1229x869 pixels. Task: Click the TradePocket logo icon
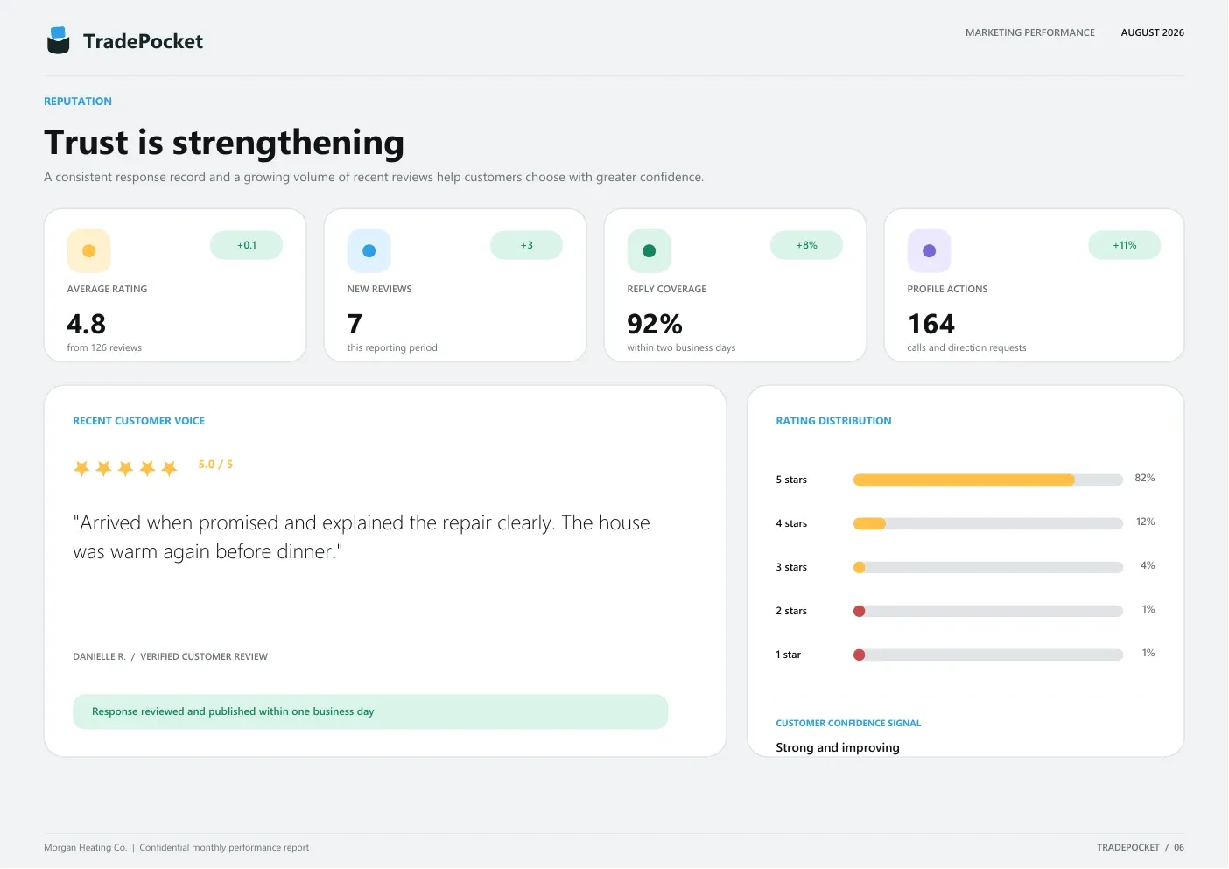[x=58, y=40]
